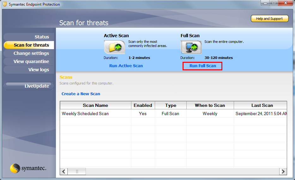Close the Symantec Endpoint Protection window
The height and width of the screenshot is (180, 295).
(x=286, y=3)
